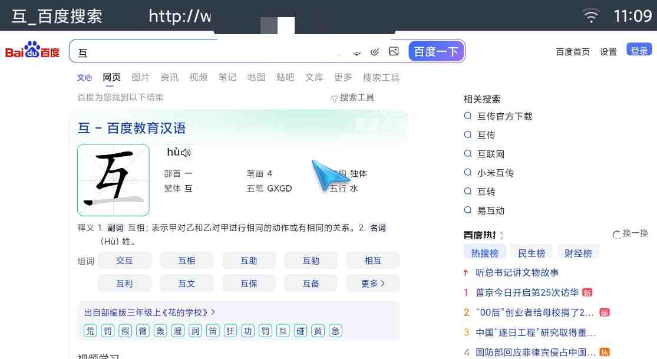Select the 财经榜 tab

pyautogui.click(x=578, y=253)
